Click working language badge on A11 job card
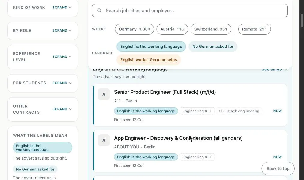This screenshot has height=180, width=304. [x=146, y=111]
